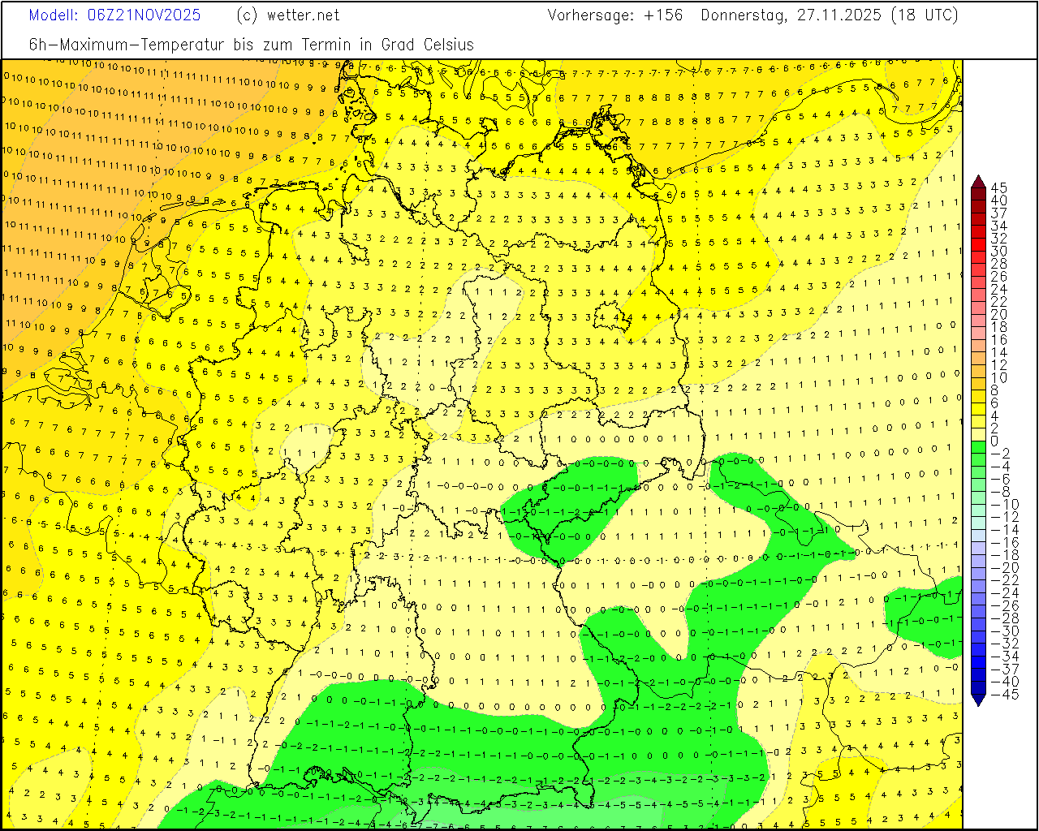Pick the orange legend swatch beside 12
This screenshot has height=831, width=1039.
[x=978, y=364]
